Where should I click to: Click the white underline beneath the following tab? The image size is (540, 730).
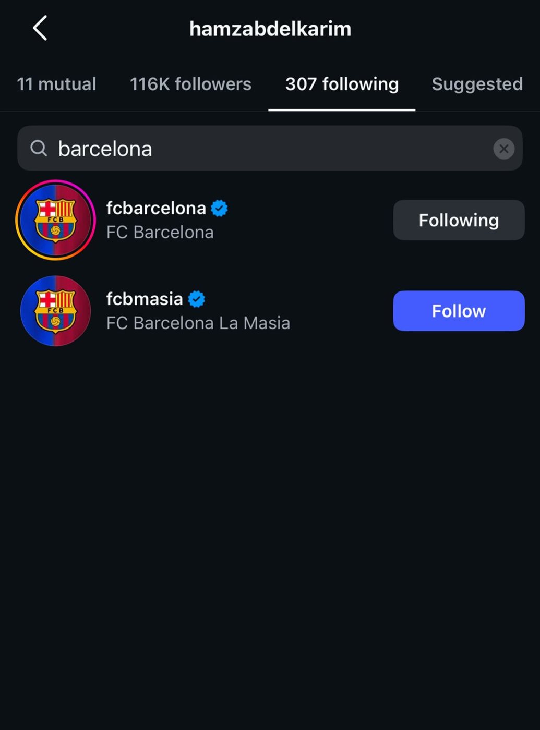[x=342, y=110]
